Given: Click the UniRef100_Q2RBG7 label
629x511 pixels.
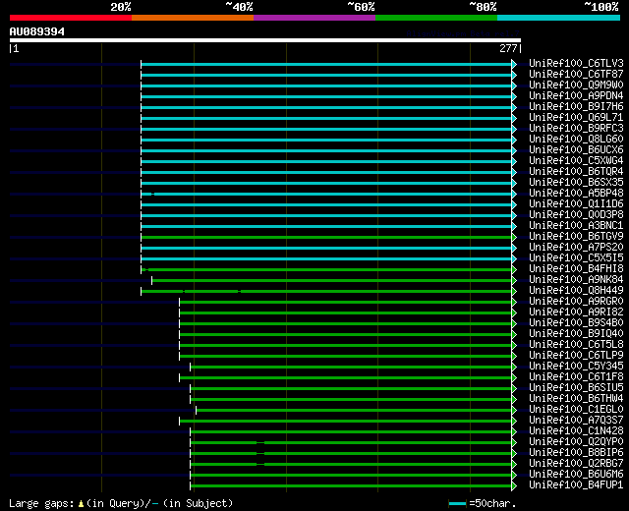Looking at the screenshot, I should coord(576,464).
